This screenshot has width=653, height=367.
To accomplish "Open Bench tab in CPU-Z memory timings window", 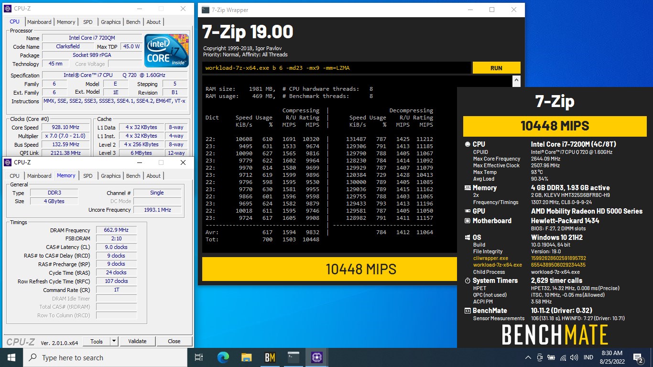I will pyautogui.click(x=133, y=176).
